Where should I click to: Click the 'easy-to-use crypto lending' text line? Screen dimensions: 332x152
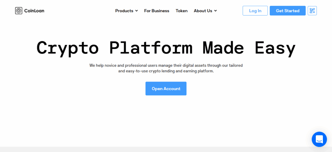[x=166, y=71]
